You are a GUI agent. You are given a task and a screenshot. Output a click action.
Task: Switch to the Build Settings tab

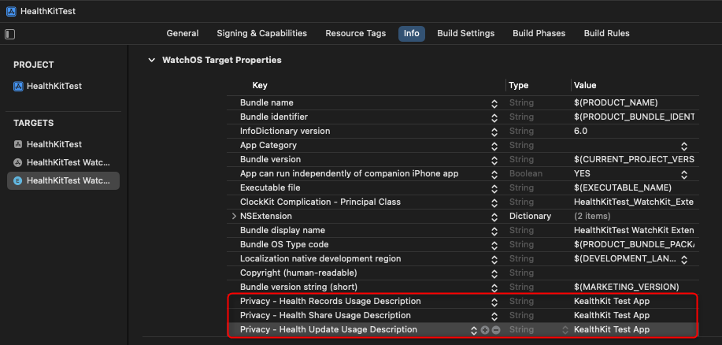(465, 33)
